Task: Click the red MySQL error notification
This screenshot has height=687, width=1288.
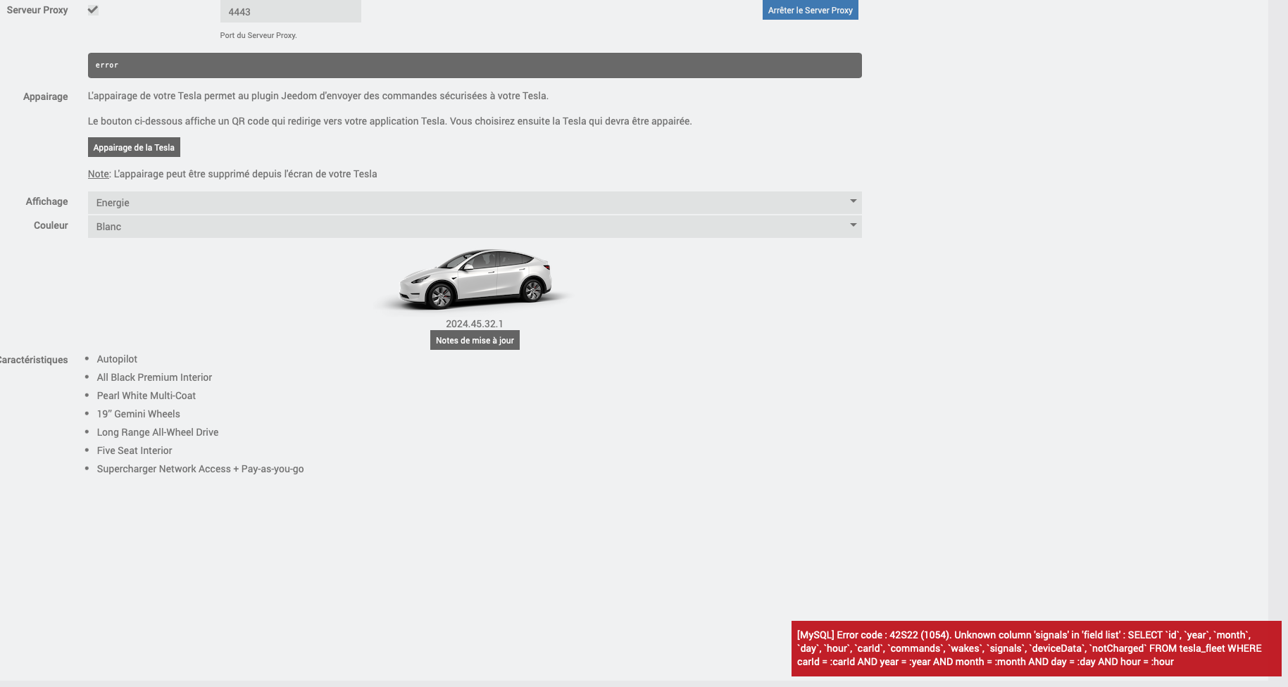Action: [1036, 648]
